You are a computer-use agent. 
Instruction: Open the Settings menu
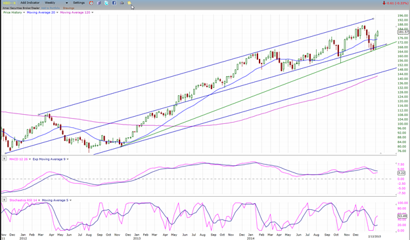click(x=79, y=3)
